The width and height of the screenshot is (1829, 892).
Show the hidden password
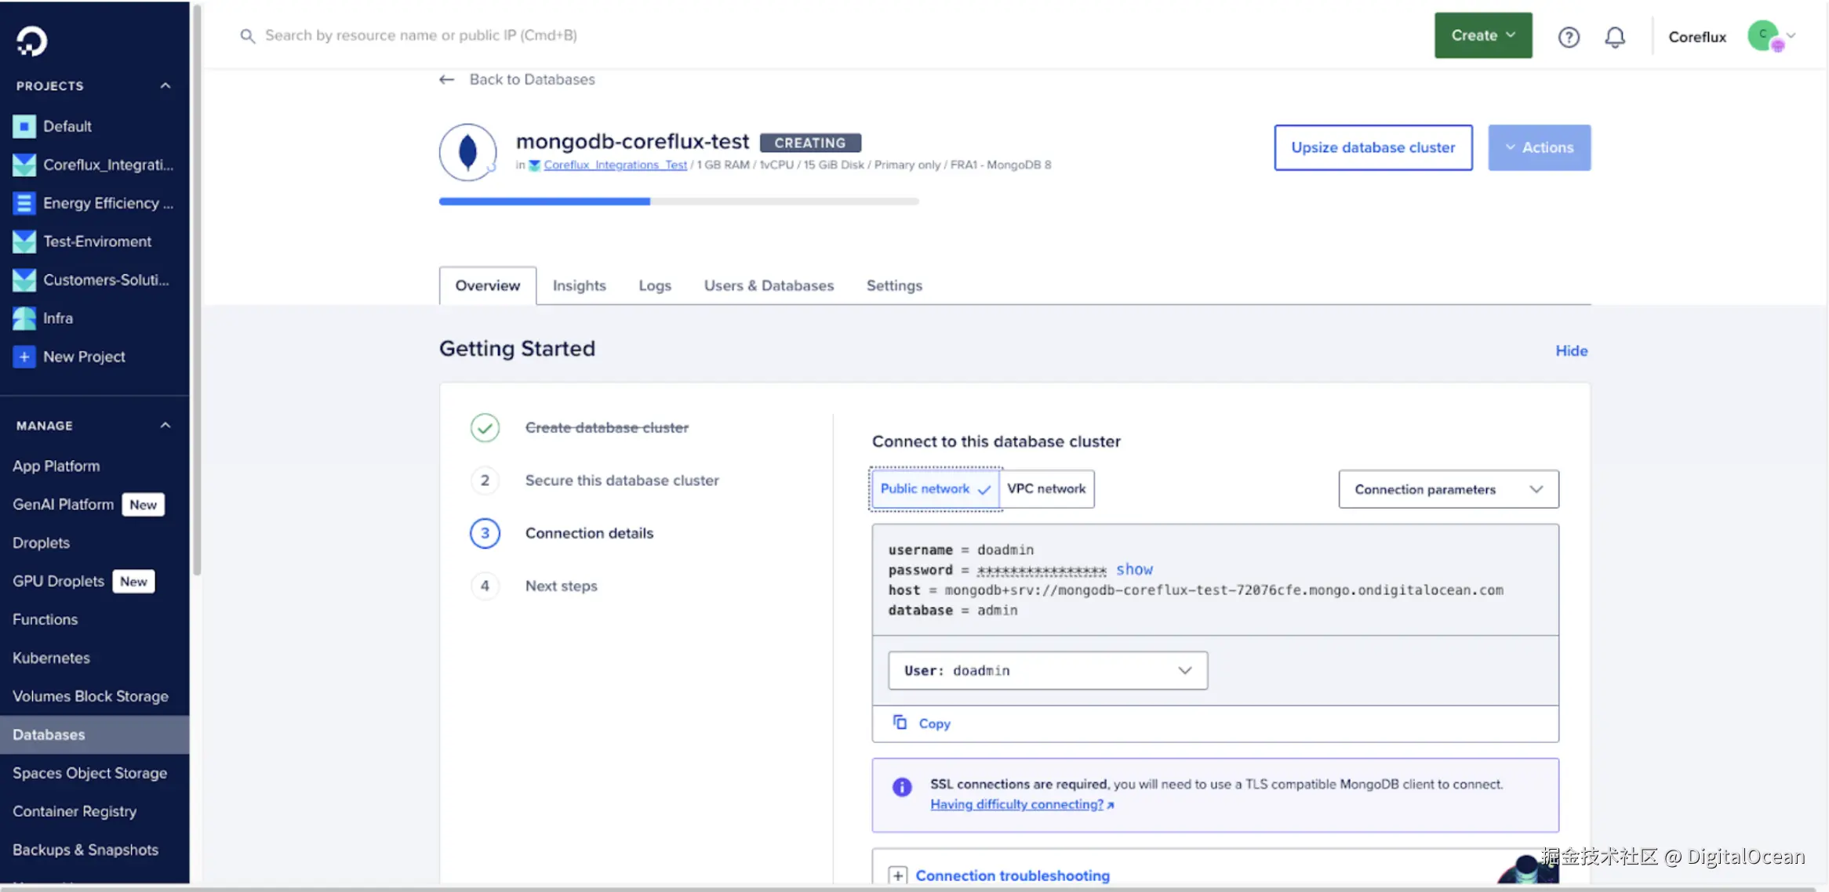(1135, 569)
